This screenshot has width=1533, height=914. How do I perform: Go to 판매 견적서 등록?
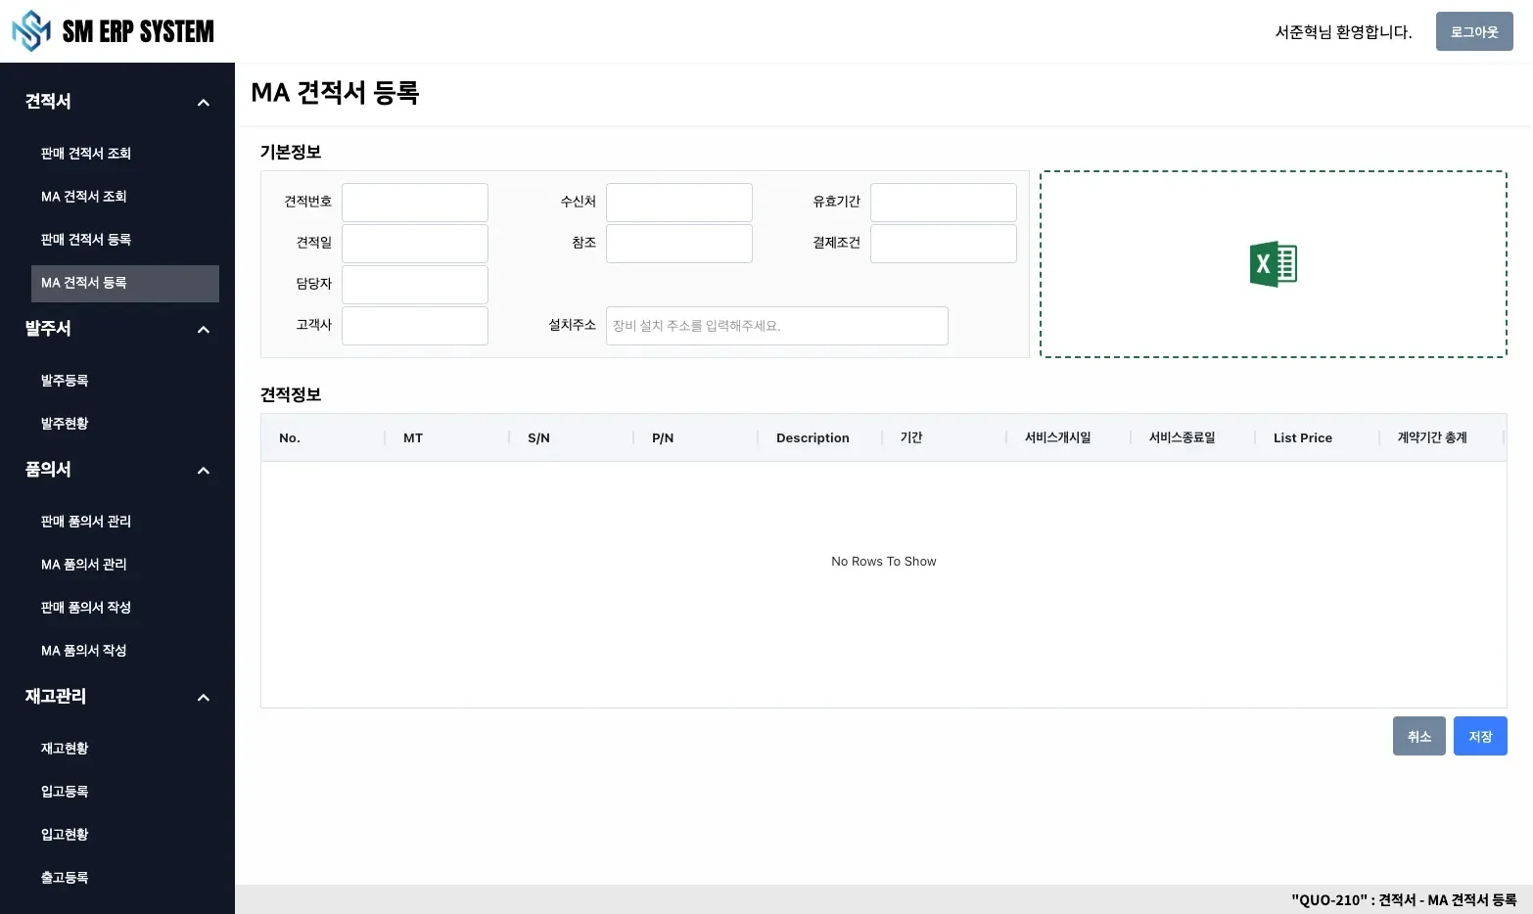(125, 240)
